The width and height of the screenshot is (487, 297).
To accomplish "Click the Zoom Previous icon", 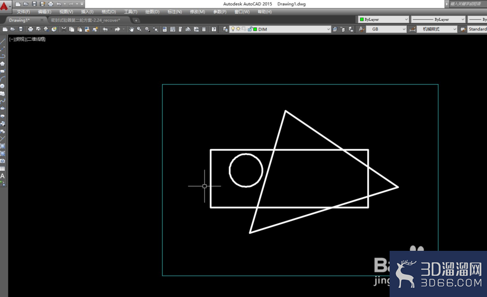I will coord(155,29).
